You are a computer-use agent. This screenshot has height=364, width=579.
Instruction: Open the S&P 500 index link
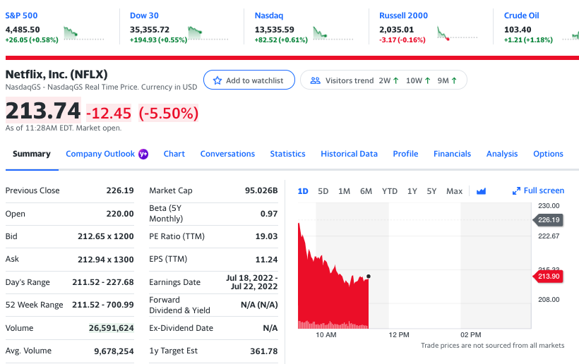(x=21, y=16)
